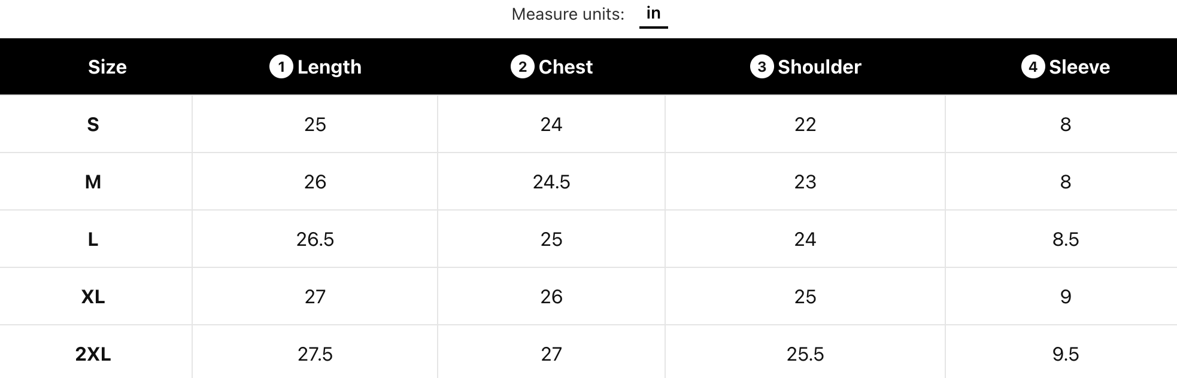Image resolution: width=1177 pixels, height=378 pixels.
Task: Click the Sleeve column header text
Action: click(1079, 67)
